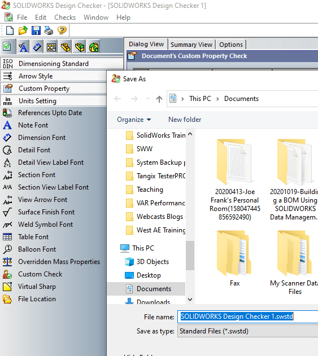This screenshot has height=356, width=318.
Task: Click the File Location folder icon
Action: click(7, 299)
